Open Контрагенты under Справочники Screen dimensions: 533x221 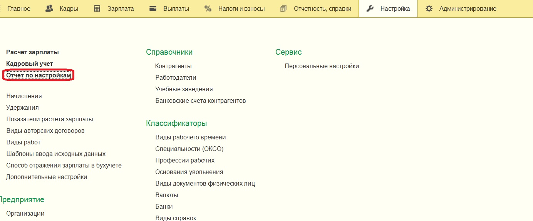(173, 66)
